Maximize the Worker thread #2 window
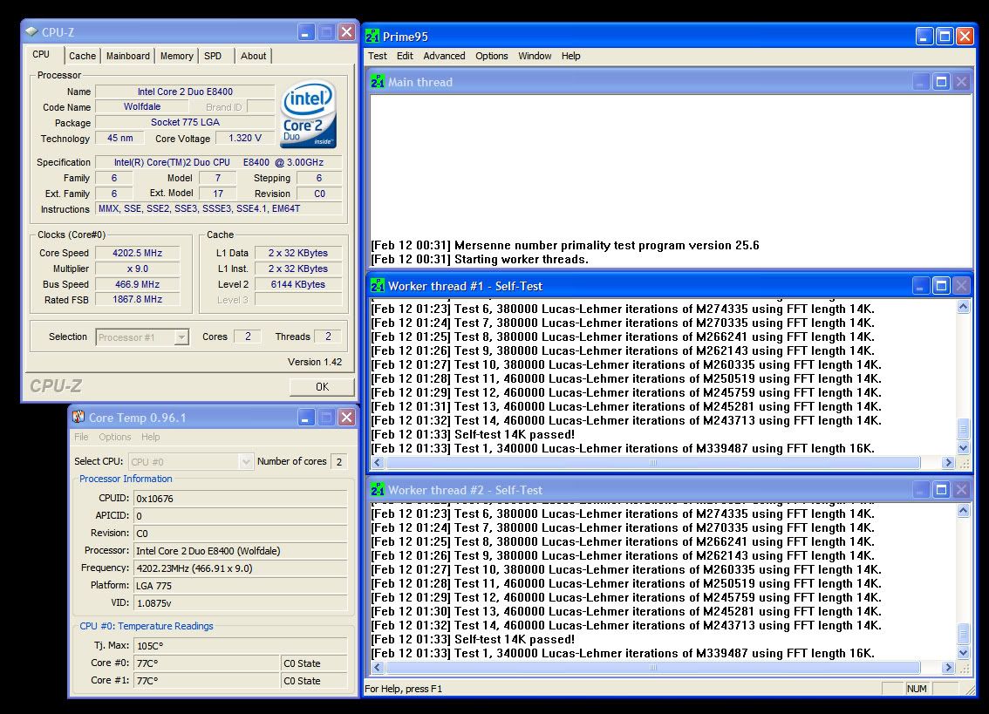 click(x=941, y=489)
